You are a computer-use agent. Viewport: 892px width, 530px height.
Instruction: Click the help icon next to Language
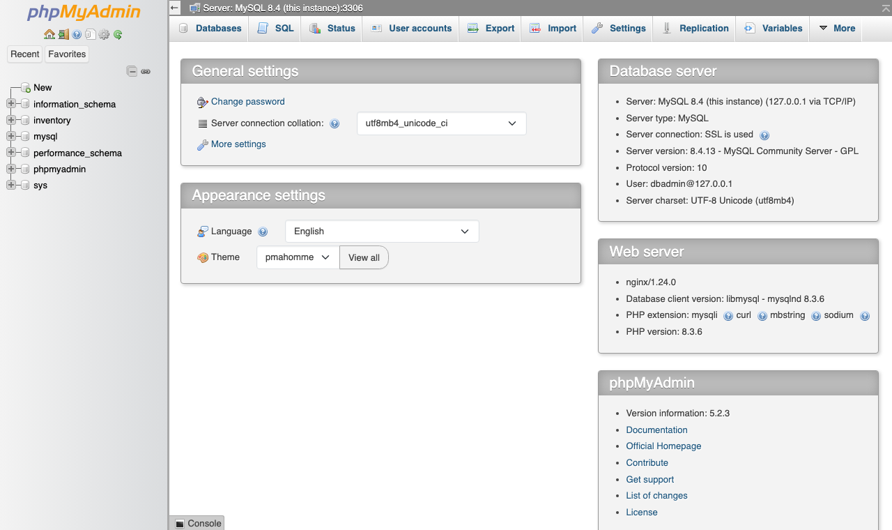pyautogui.click(x=263, y=232)
